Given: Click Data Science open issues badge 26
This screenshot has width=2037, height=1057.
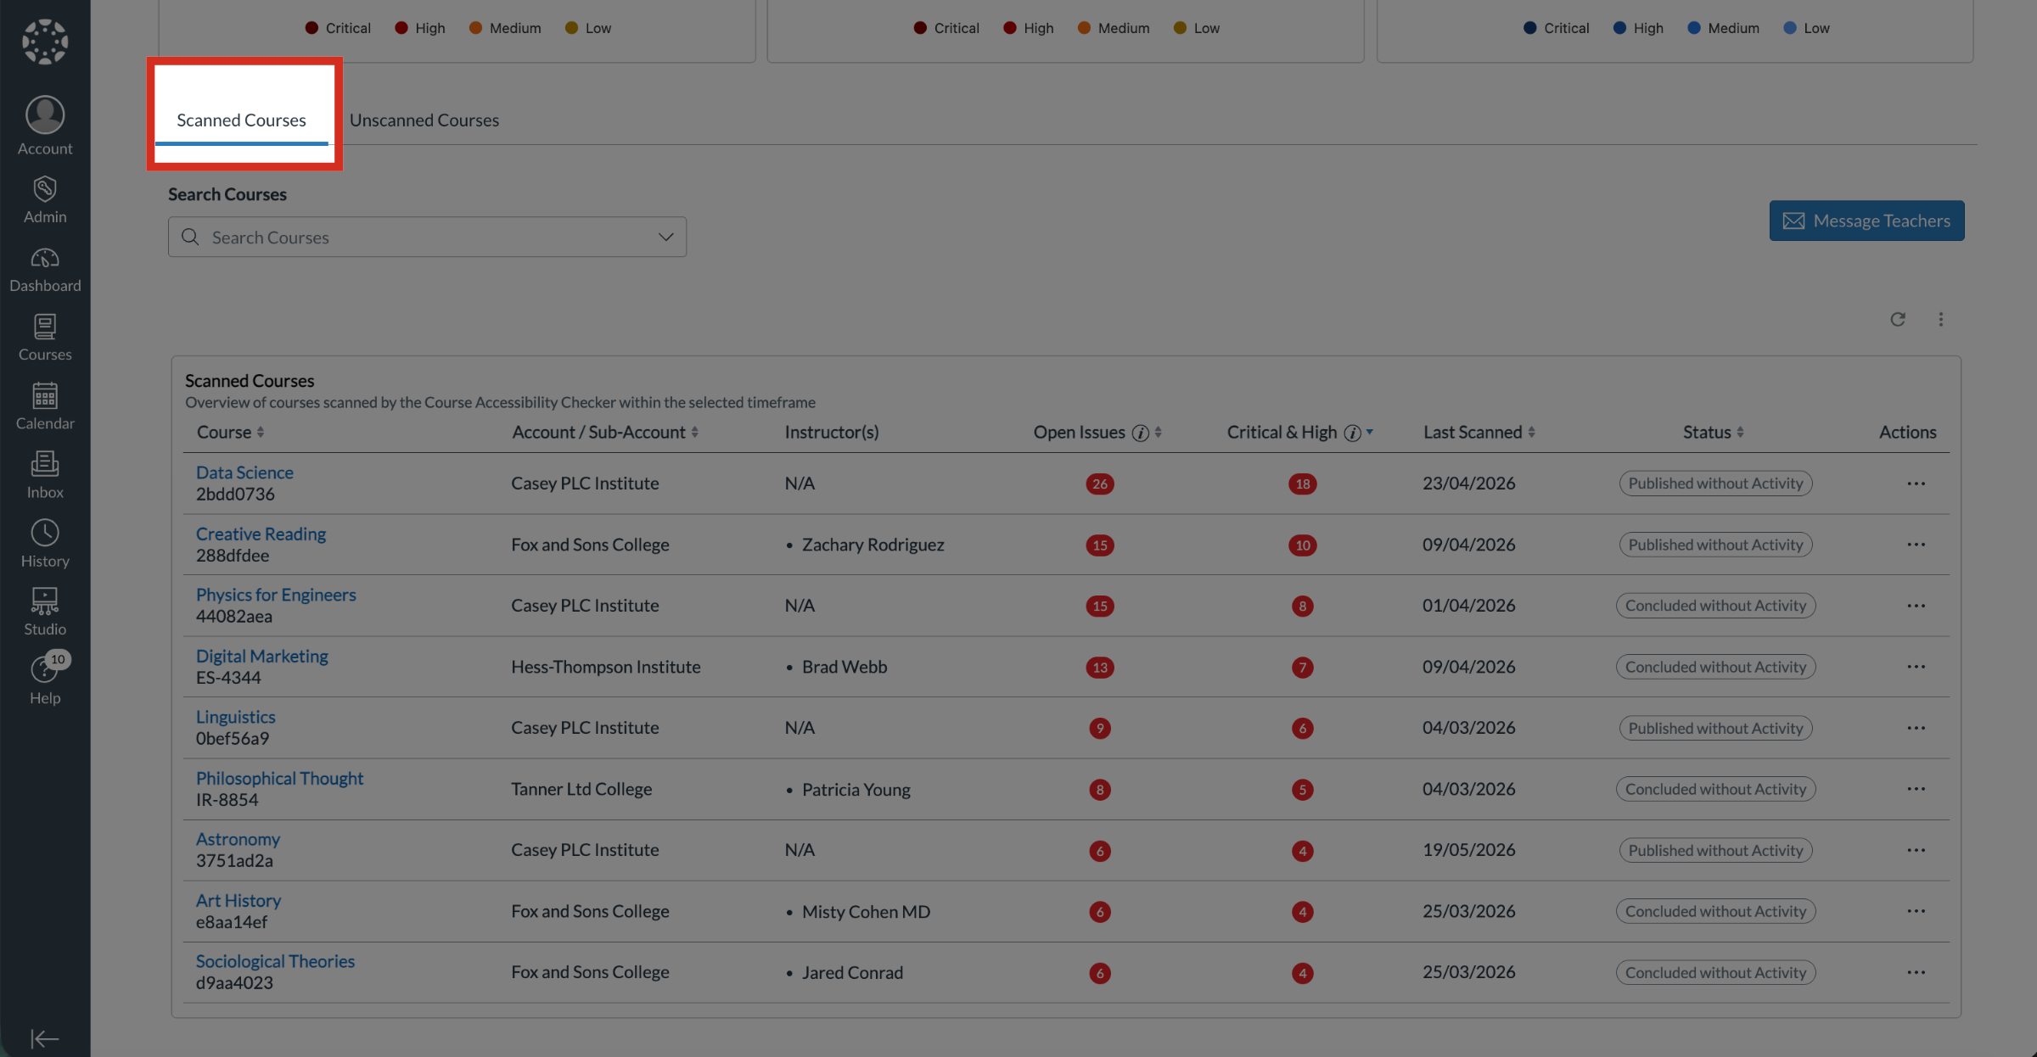Looking at the screenshot, I should coord(1100,484).
